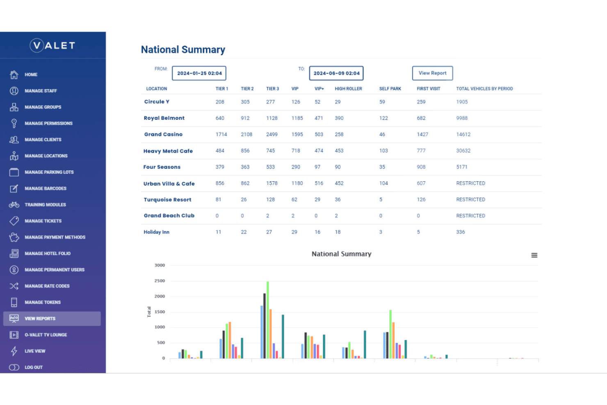
Task: Open the Royal Belmont location link
Action: click(x=164, y=118)
